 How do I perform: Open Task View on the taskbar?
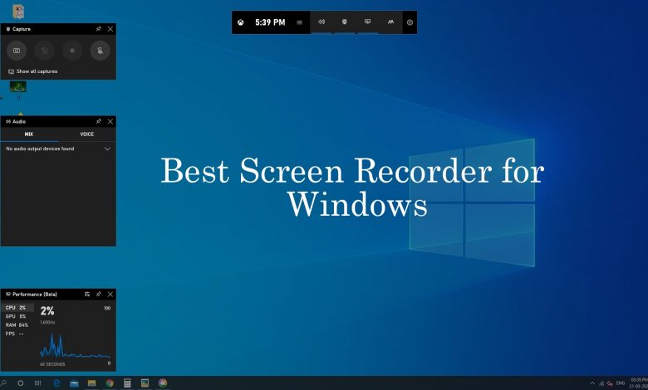[38, 383]
